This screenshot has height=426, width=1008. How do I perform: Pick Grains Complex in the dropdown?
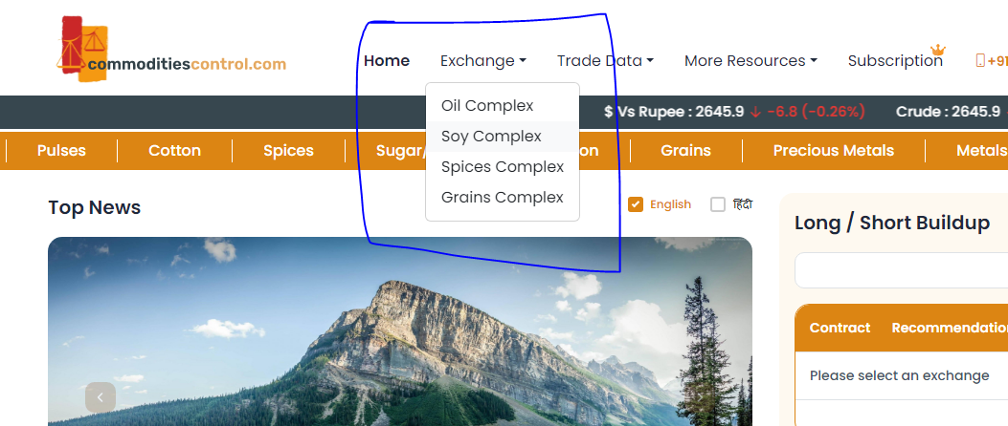[x=503, y=198]
